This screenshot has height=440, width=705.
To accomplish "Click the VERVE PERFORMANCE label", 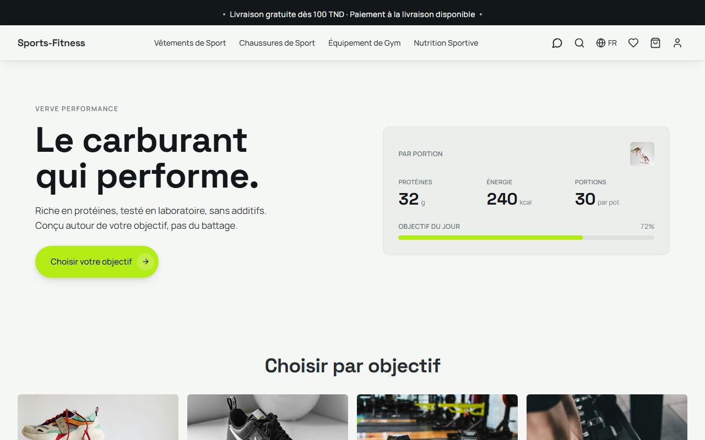I will click(x=77, y=109).
